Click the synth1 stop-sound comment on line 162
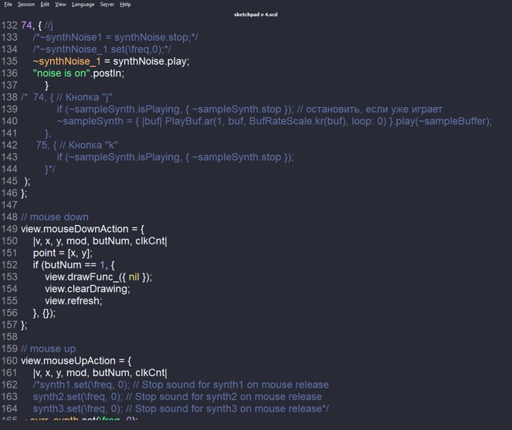Viewport: 512px width, 430px height. [181, 385]
